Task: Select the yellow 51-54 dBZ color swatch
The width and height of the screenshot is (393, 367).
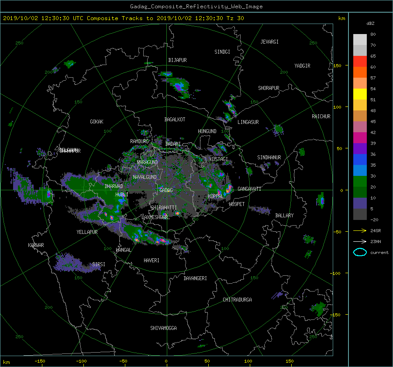Action: pyautogui.click(x=360, y=94)
